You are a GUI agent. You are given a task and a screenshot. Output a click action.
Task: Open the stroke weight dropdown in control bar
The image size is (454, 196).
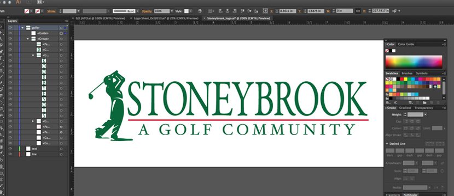click(x=78, y=11)
